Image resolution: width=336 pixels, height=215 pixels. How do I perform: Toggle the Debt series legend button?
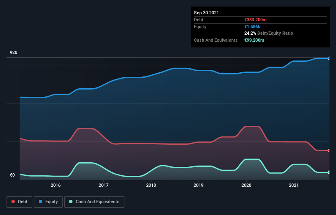(20, 202)
